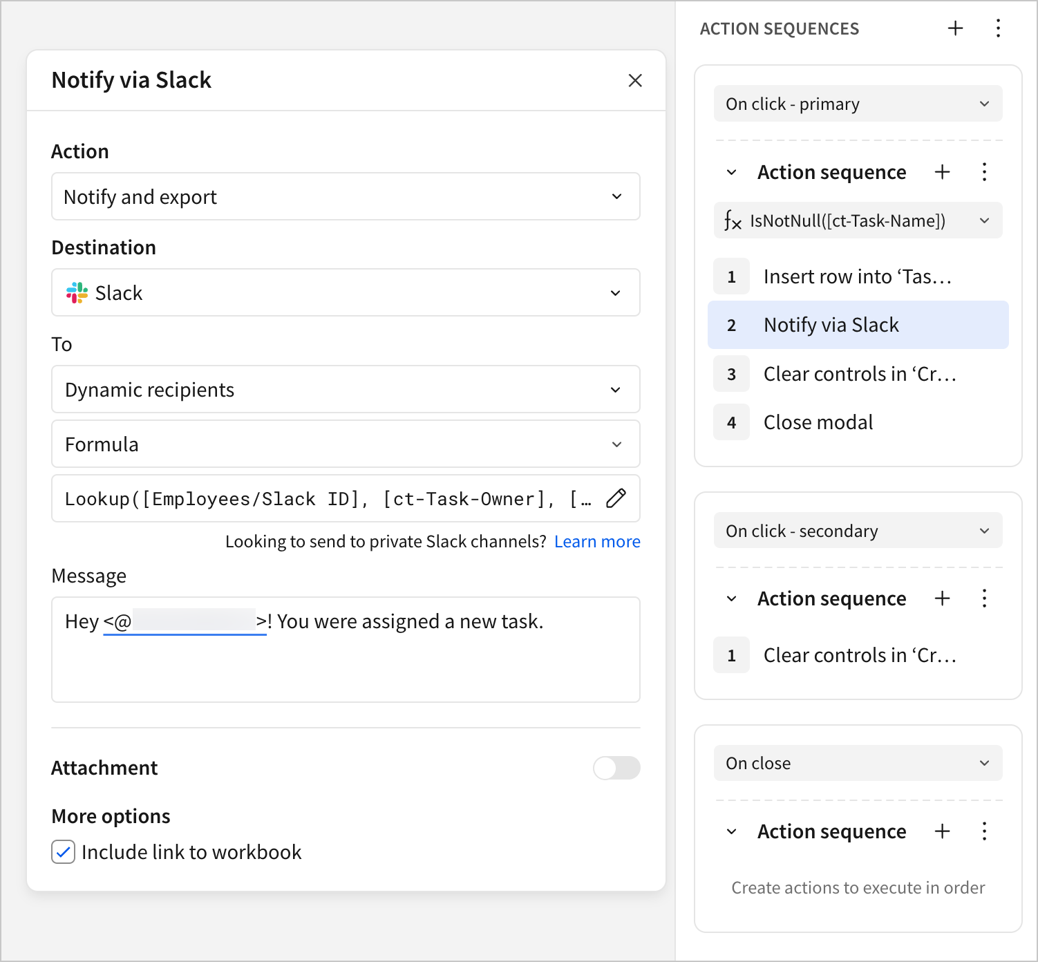Open the On click - primary trigger dropdown
The height and width of the screenshot is (962, 1038).
pyautogui.click(x=858, y=104)
